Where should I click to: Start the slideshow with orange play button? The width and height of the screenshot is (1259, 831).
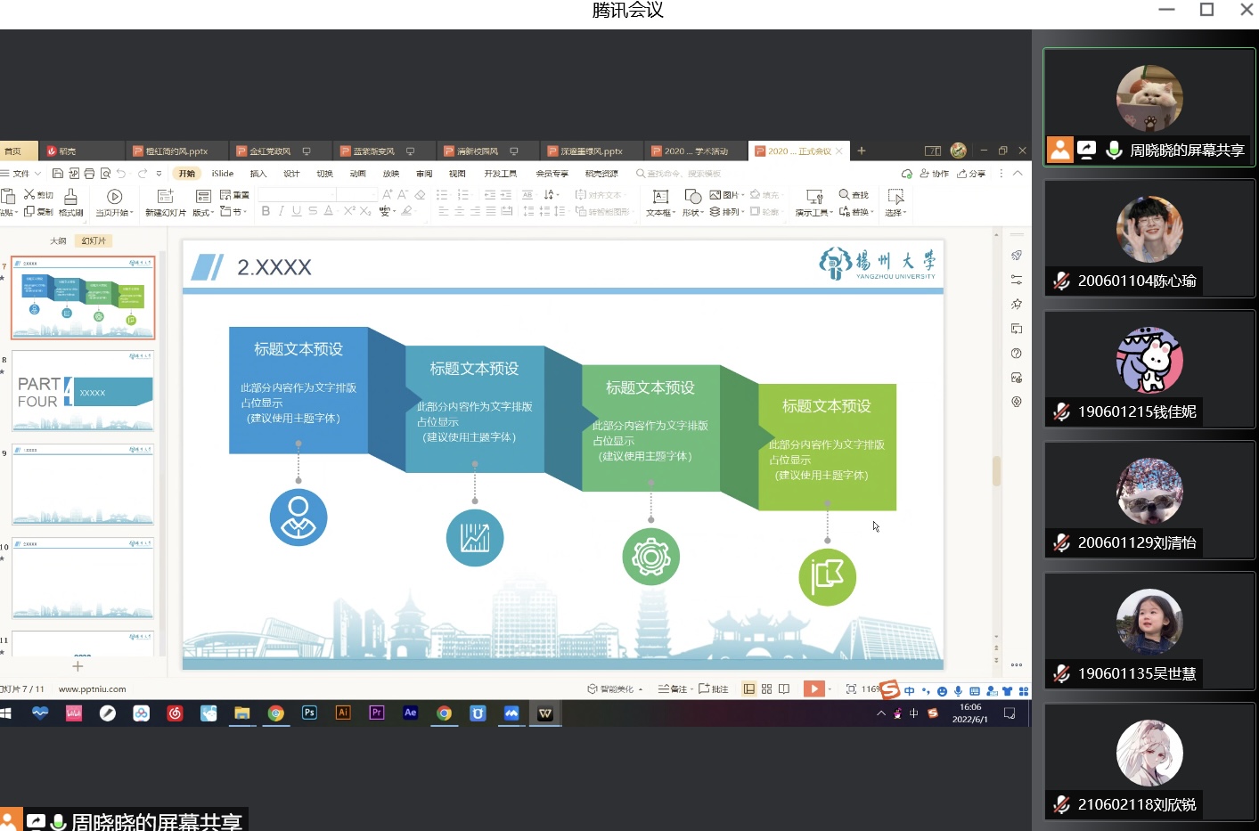(813, 688)
